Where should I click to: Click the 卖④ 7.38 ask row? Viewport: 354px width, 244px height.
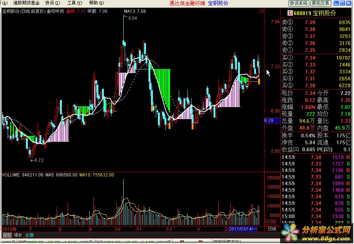click(316, 29)
